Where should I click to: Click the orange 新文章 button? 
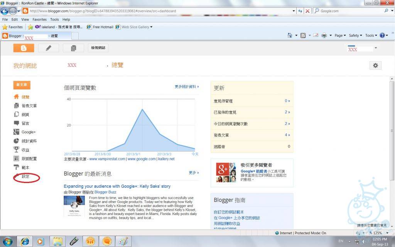(22, 85)
